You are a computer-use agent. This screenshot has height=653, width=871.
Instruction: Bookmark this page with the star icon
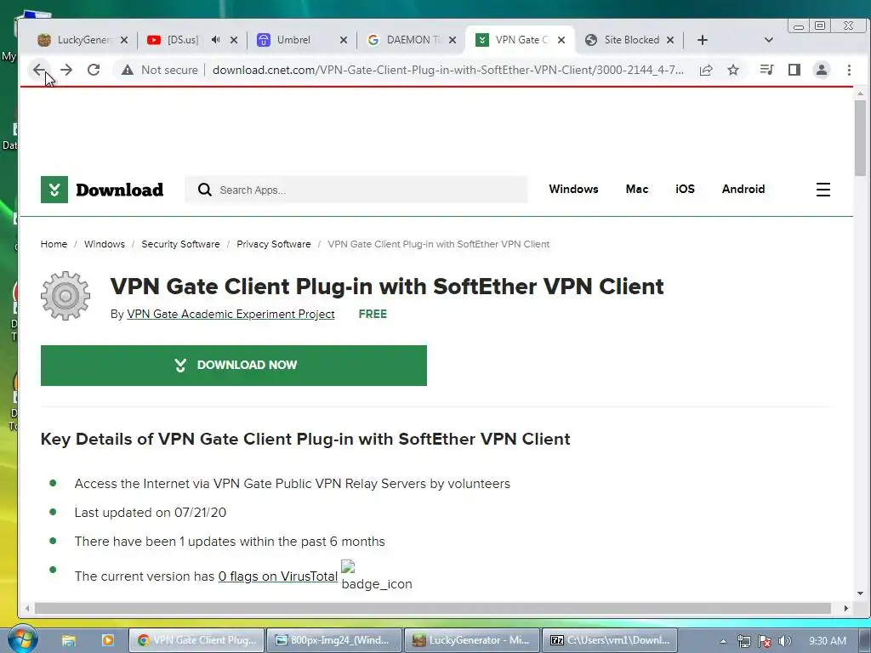click(x=733, y=70)
